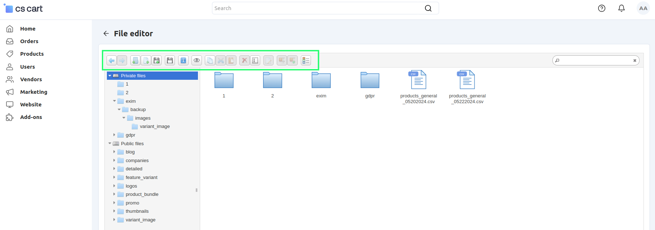Select file products_general_05222024.csv
Screen dimensions: 655x230
[x=467, y=87]
